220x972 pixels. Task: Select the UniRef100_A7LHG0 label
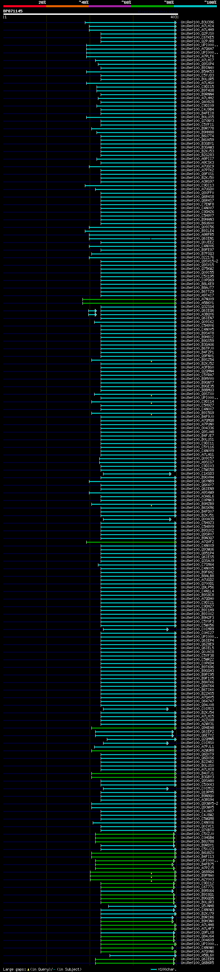pos(197,83)
